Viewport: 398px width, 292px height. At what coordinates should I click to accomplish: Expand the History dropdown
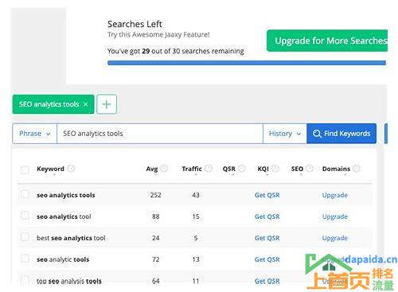coord(285,134)
